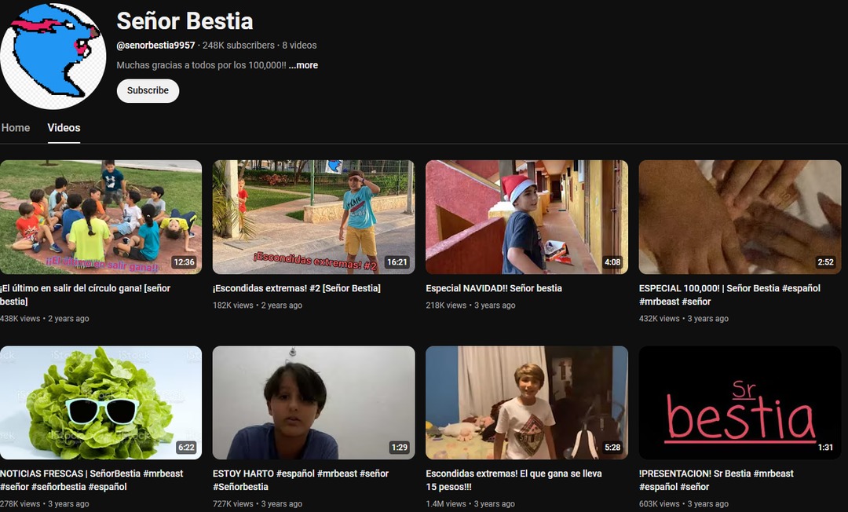The height and width of the screenshot is (512, 848).
Task: Open the Sr bestia PRESENTACION thumbnail
Action: [x=740, y=403]
